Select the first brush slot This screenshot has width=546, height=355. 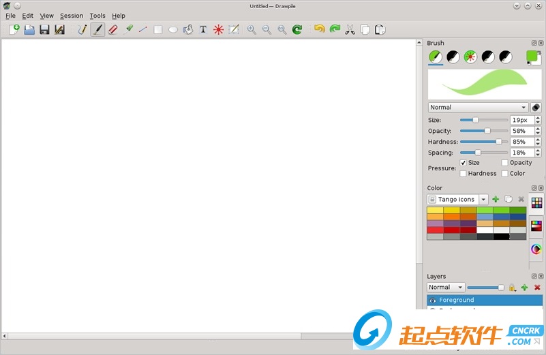pyautogui.click(x=436, y=57)
